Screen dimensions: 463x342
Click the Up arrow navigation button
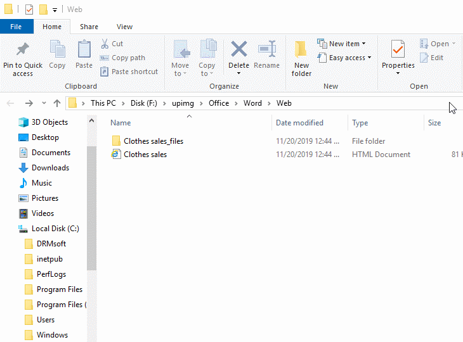tap(57, 103)
